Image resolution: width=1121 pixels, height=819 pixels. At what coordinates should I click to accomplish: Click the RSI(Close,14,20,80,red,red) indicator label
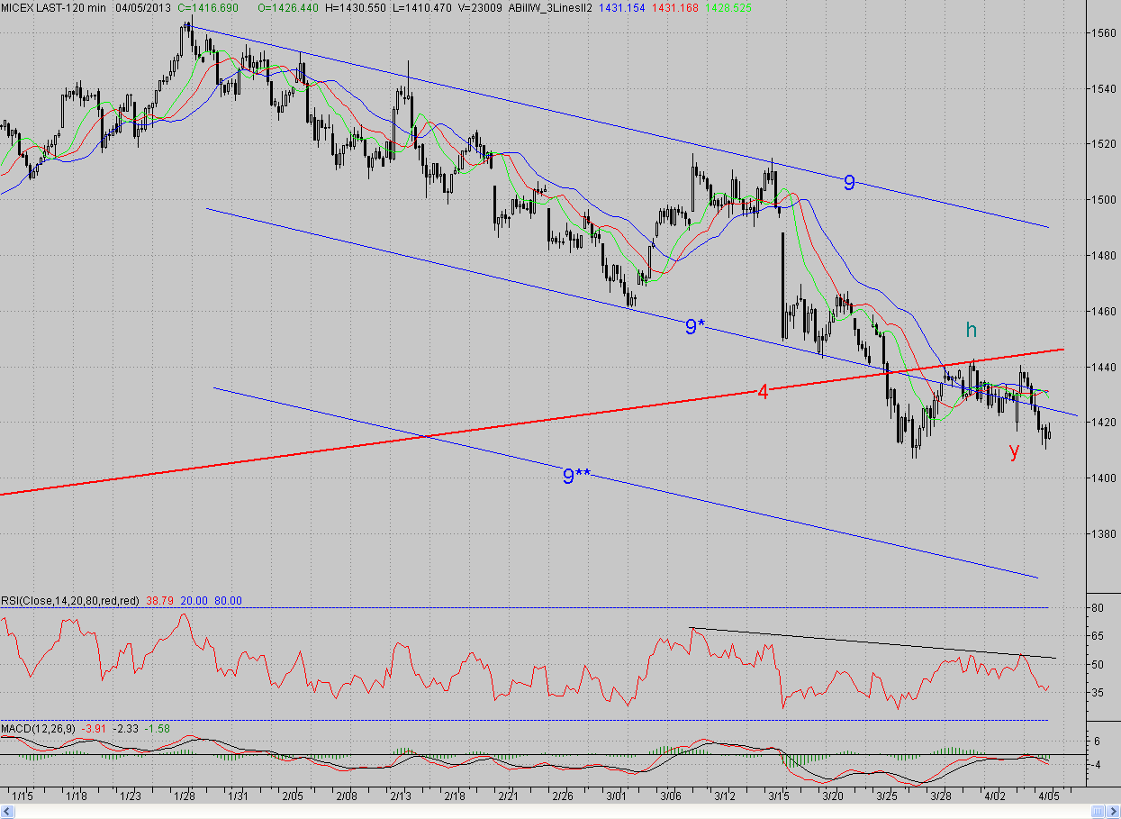pos(69,600)
